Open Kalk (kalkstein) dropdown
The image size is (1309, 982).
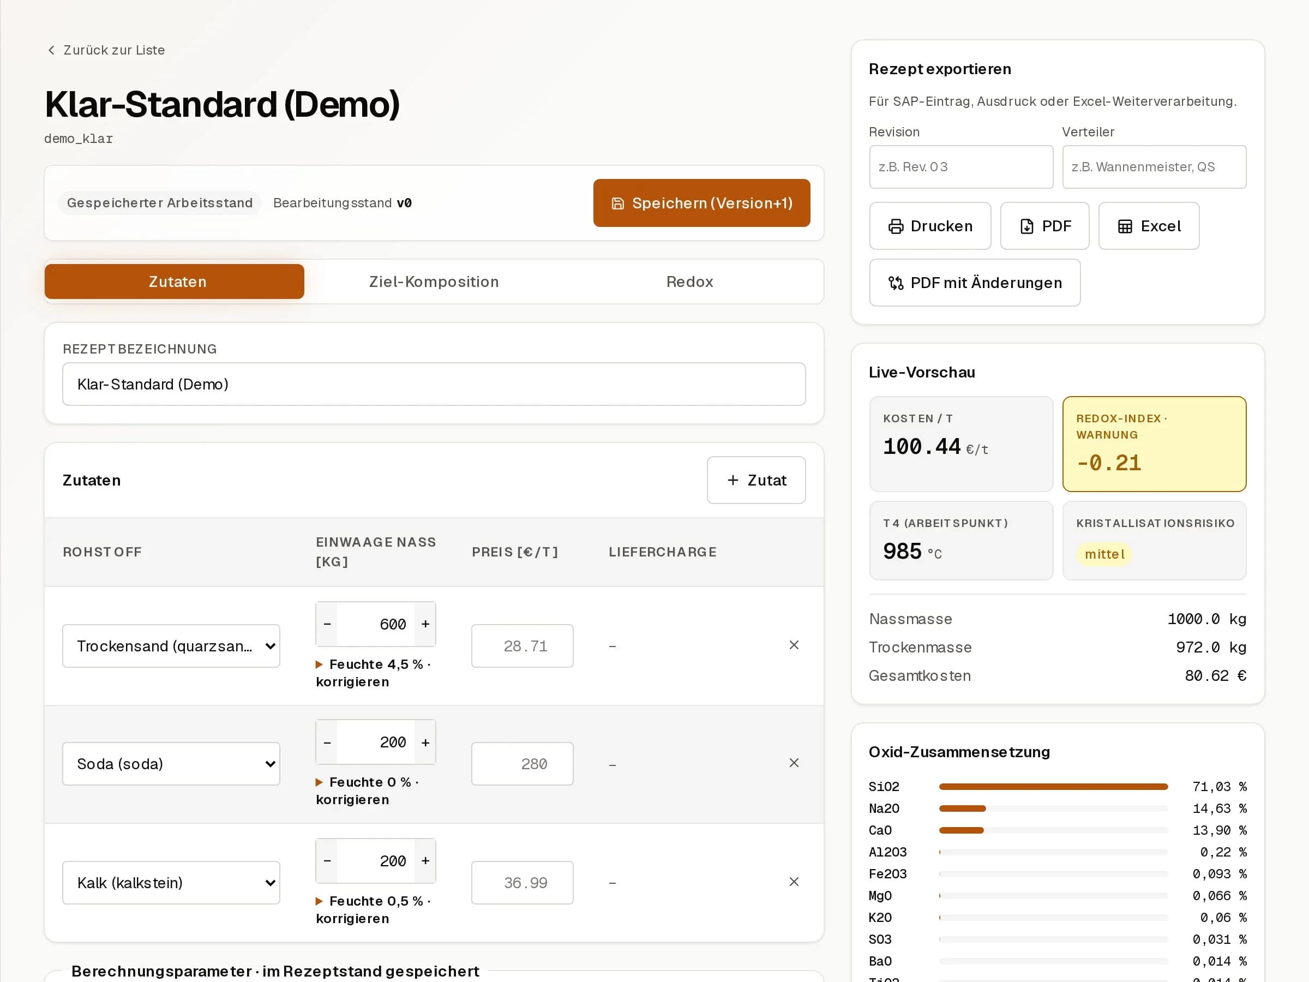(x=171, y=883)
